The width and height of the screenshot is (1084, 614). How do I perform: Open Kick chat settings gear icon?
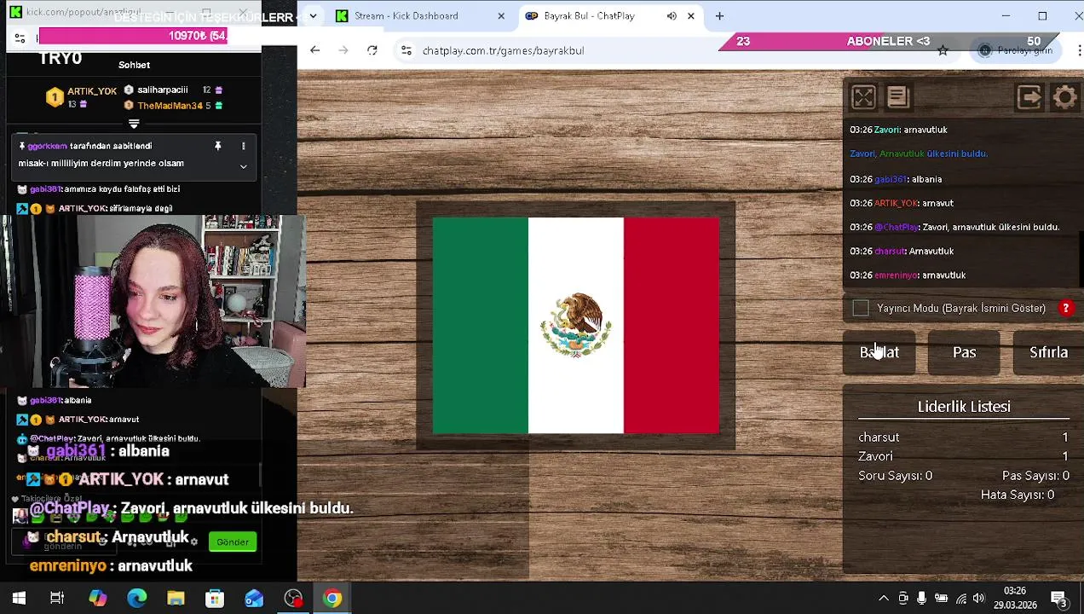(x=193, y=542)
